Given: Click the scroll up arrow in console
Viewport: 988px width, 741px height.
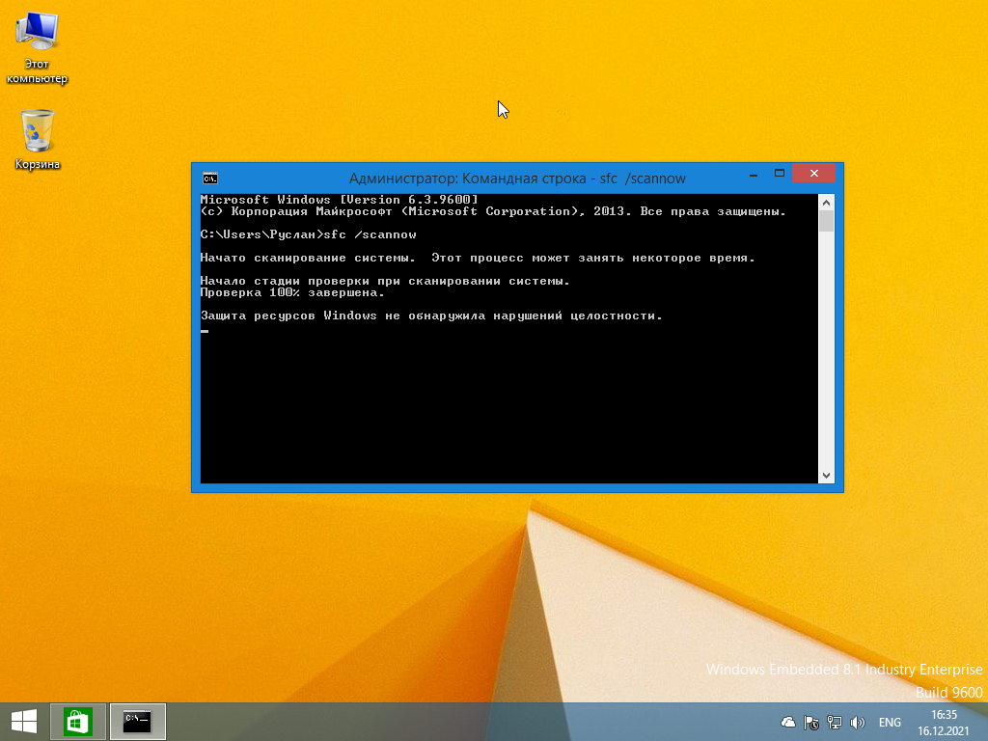Looking at the screenshot, I should [x=826, y=203].
